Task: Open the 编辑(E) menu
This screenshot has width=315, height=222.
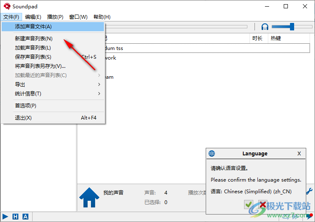Action: pos(33,17)
